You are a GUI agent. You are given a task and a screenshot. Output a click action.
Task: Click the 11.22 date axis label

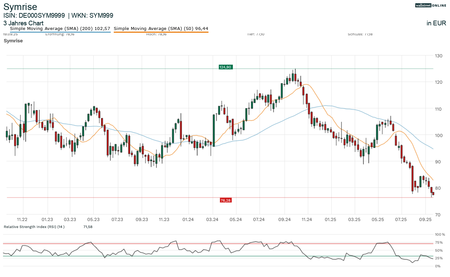(22, 219)
